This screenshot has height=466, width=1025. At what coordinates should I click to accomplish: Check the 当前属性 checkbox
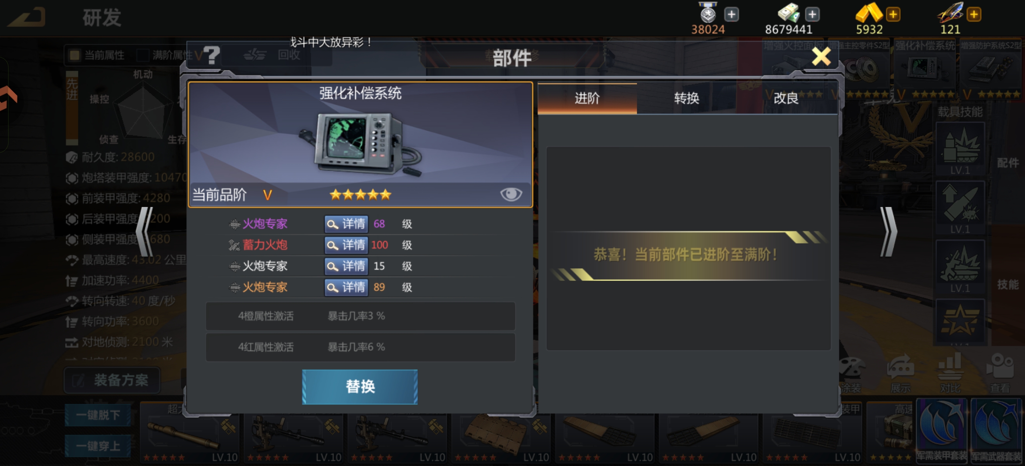pos(75,55)
